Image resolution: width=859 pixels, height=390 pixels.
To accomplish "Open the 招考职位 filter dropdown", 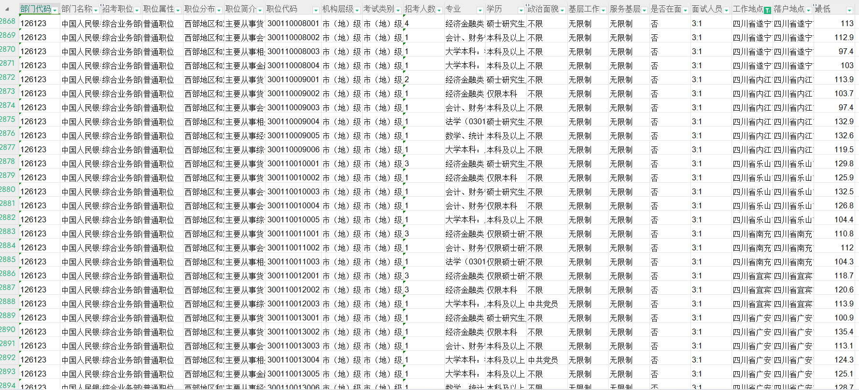I will click(137, 10).
